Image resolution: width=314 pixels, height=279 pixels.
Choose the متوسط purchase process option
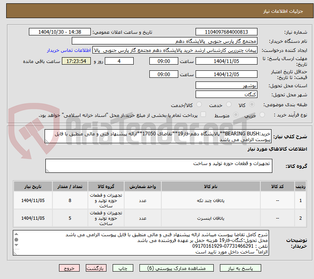(x=236, y=115)
